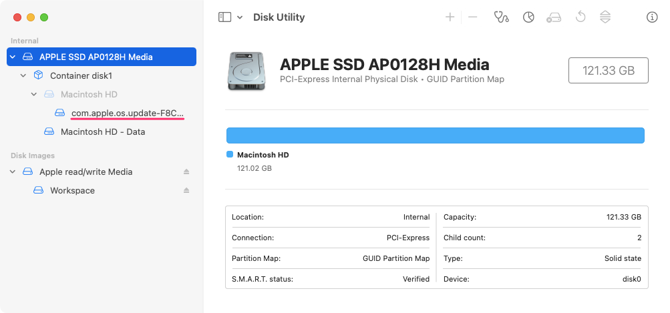Click the blue Macintosh HD usage bar
670x313 pixels.
pyautogui.click(x=435, y=135)
